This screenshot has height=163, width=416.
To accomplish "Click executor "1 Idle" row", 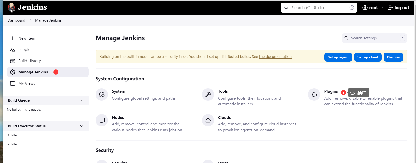I will (x=46, y=135).
